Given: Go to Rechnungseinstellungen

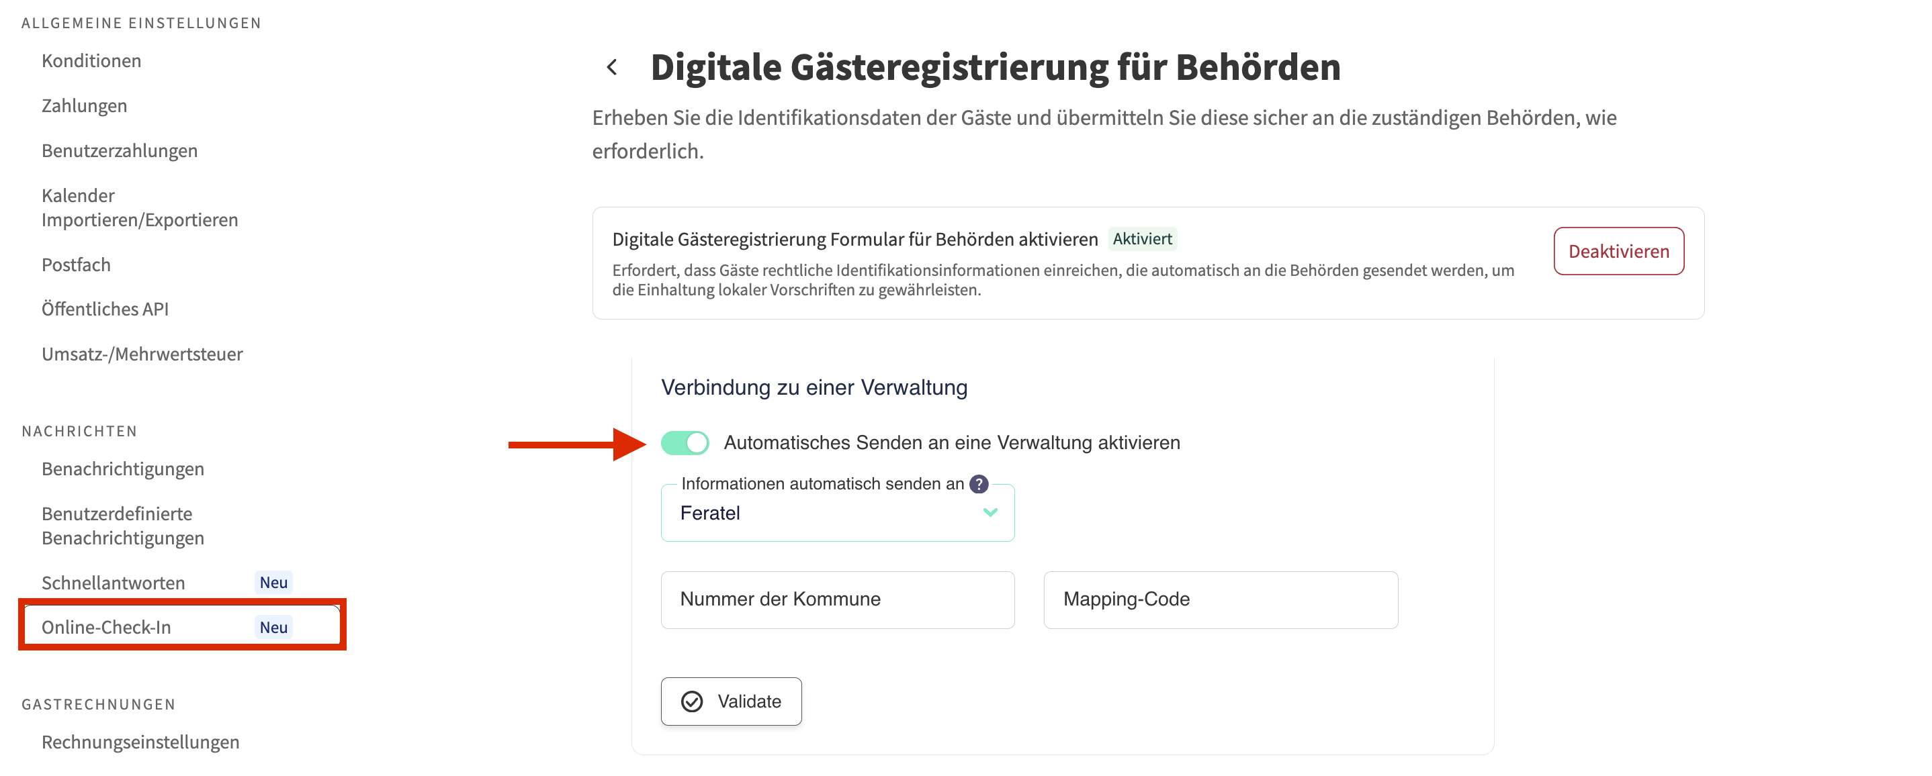Looking at the screenshot, I should [140, 742].
